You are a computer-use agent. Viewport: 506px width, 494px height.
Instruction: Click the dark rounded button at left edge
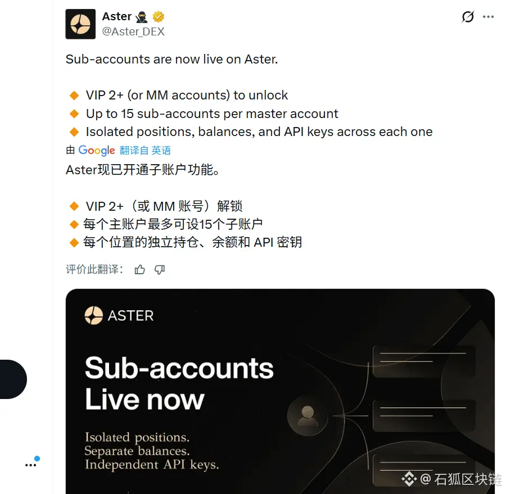[13, 379]
